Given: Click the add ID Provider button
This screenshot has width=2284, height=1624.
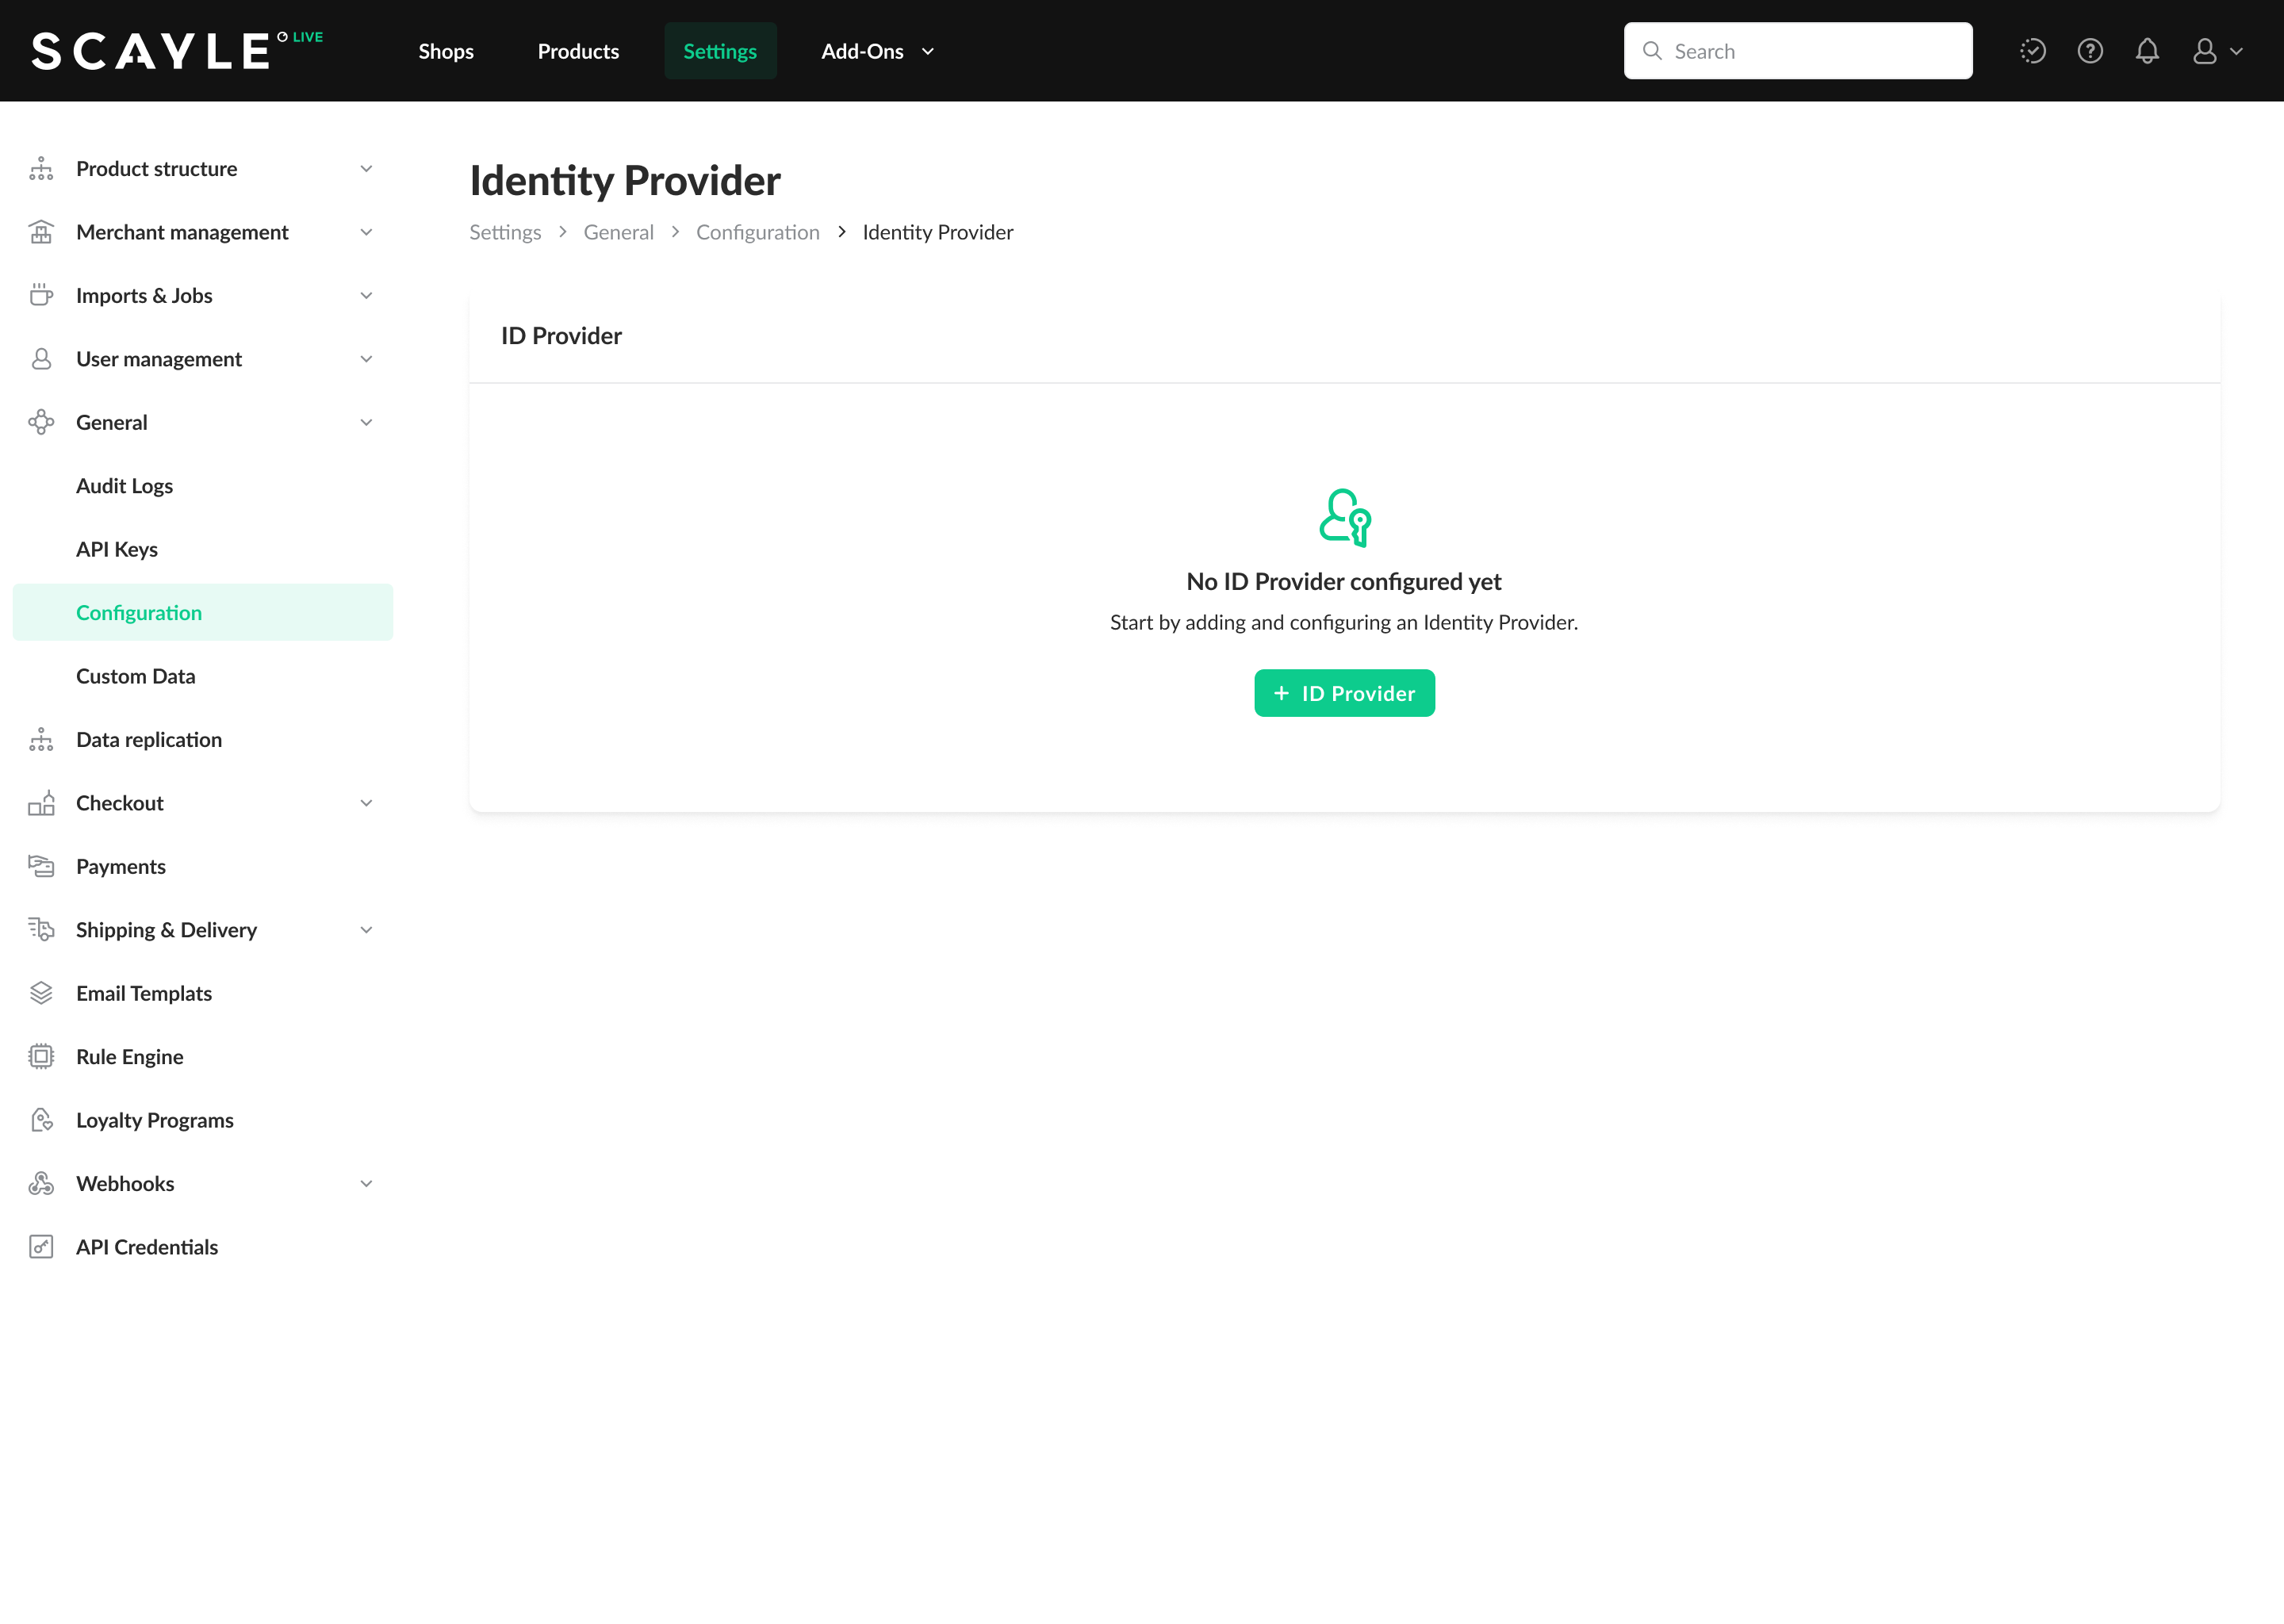Looking at the screenshot, I should tap(1344, 693).
